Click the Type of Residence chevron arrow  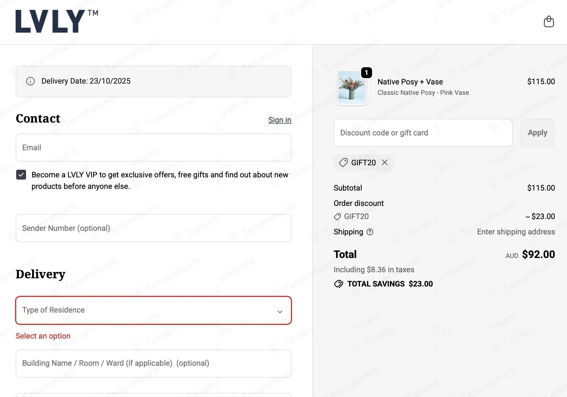point(280,312)
